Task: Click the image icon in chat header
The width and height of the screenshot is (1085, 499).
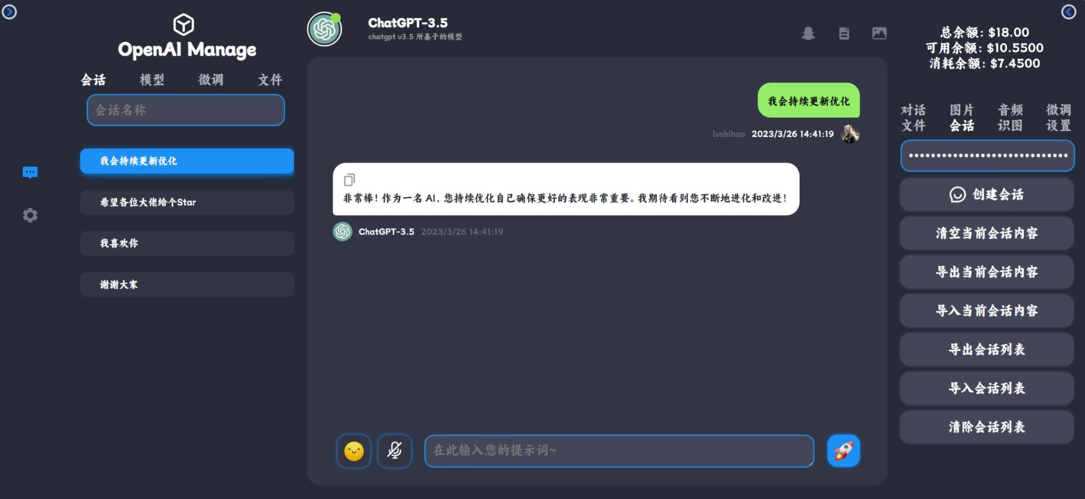Action: [879, 33]
